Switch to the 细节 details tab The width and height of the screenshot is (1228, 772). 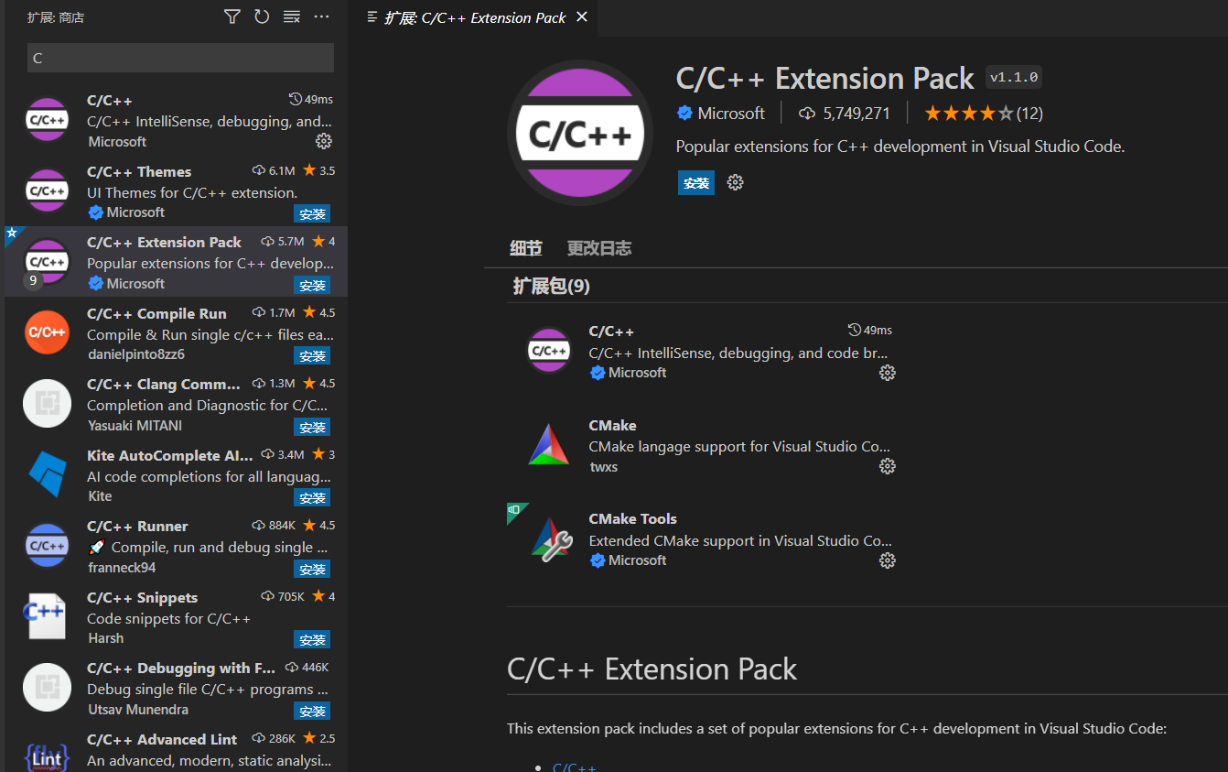coord(525,248)
